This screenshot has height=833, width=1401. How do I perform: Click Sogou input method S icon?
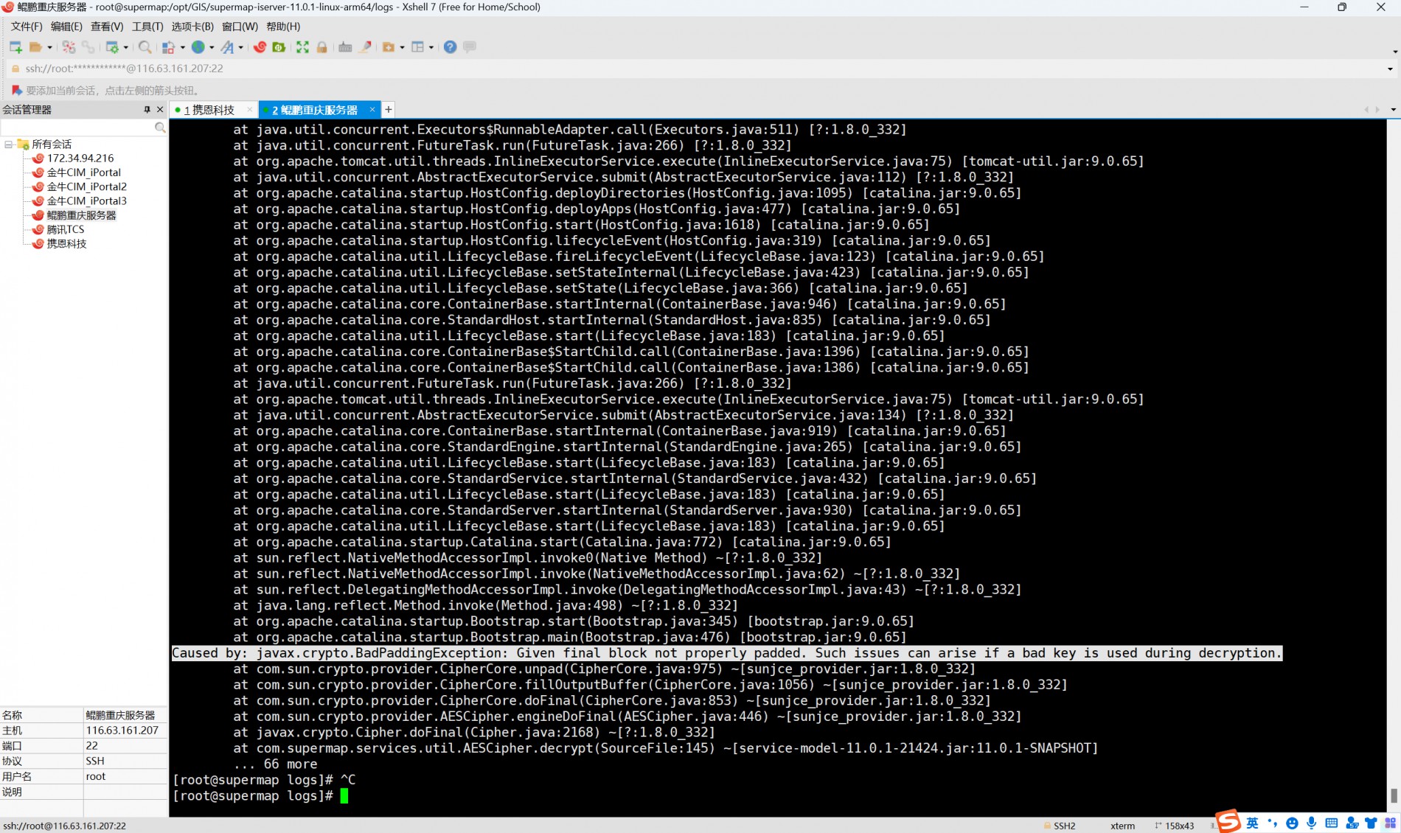click(1228, 821)
